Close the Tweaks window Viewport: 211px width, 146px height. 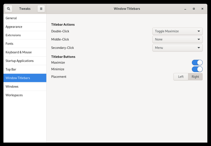[x=202, y=9]
